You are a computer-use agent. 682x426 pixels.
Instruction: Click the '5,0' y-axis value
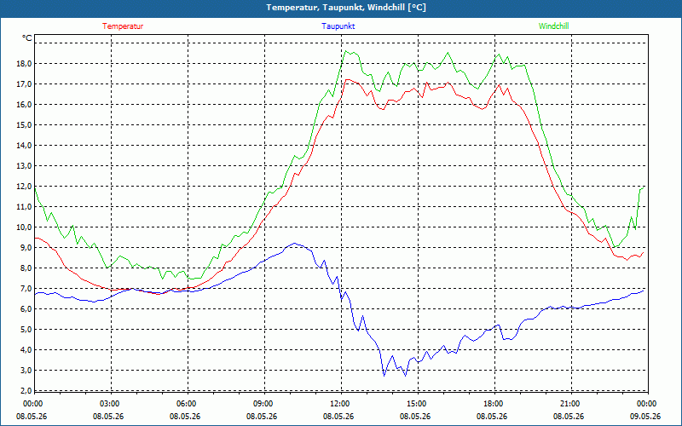pos(26,329)
